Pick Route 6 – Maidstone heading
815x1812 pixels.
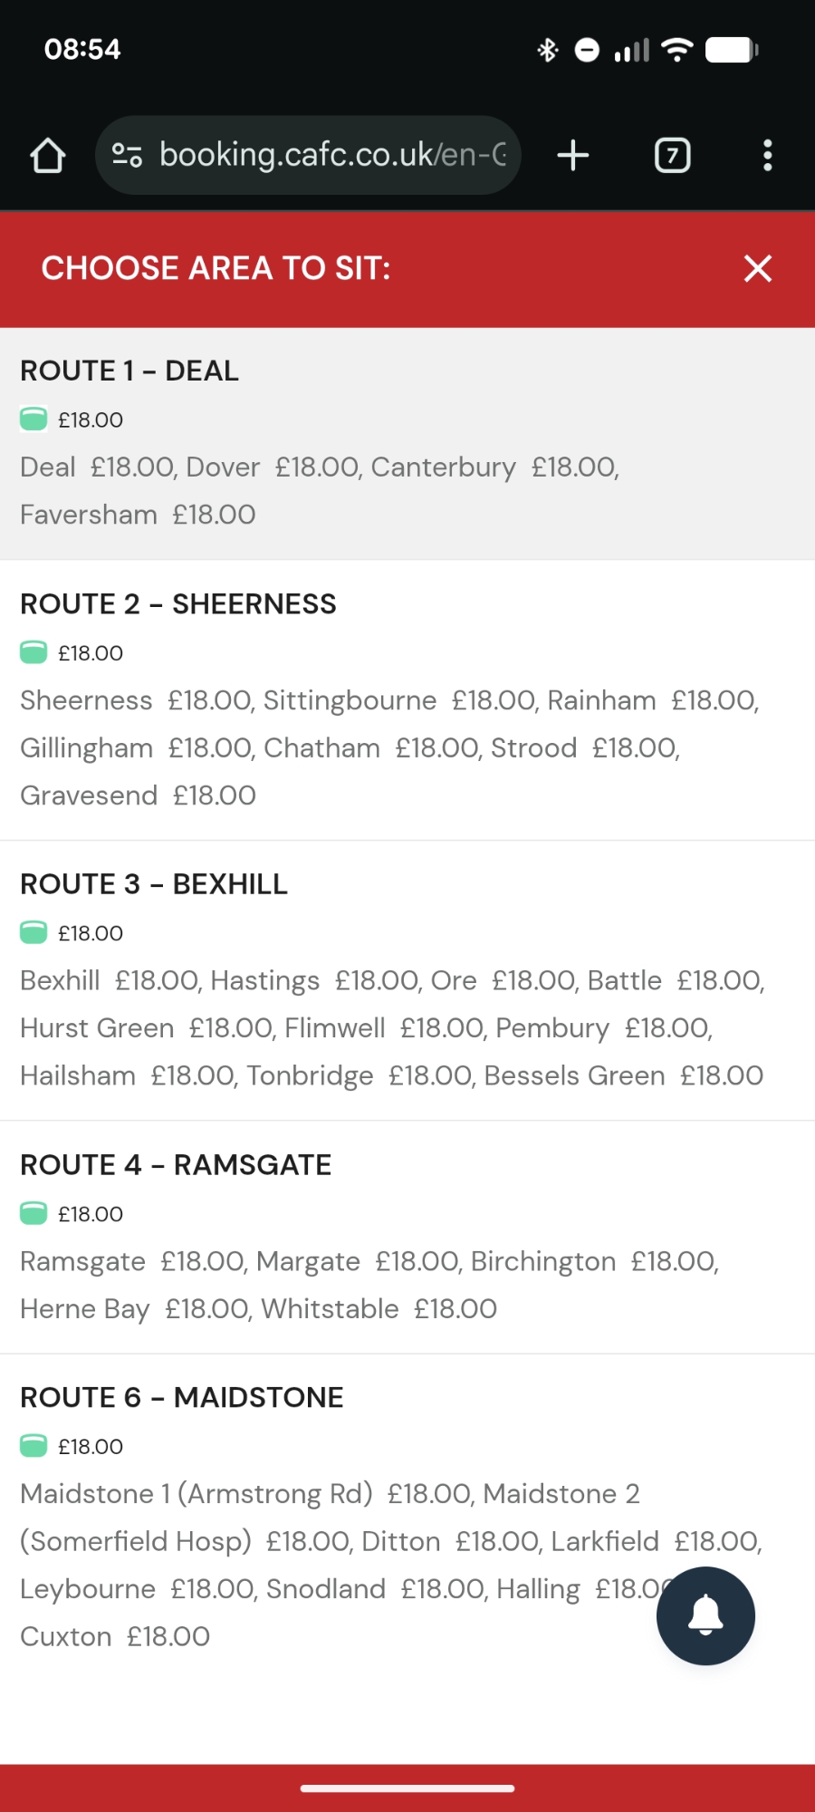click(x=182, y=1398)
